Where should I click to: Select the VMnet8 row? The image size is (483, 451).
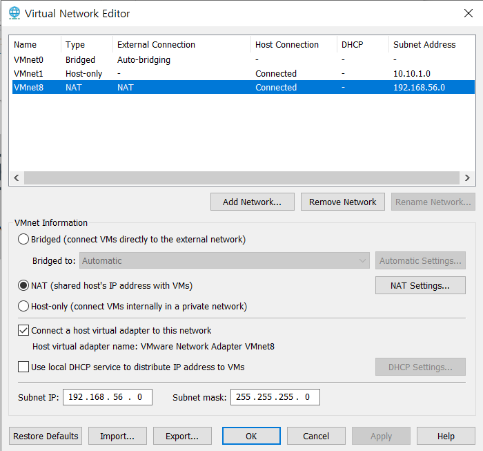pos(244,87)
